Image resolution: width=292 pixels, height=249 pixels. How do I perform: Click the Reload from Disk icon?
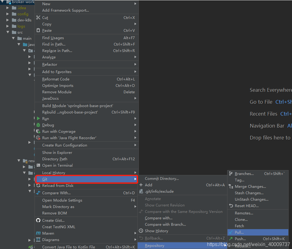pyautogui.click(x=38, y=185)
